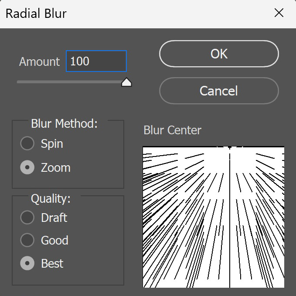Viewport: 296px width, 296px height.
Task: Choose Best quality radio button
Action: click(27, 263)
